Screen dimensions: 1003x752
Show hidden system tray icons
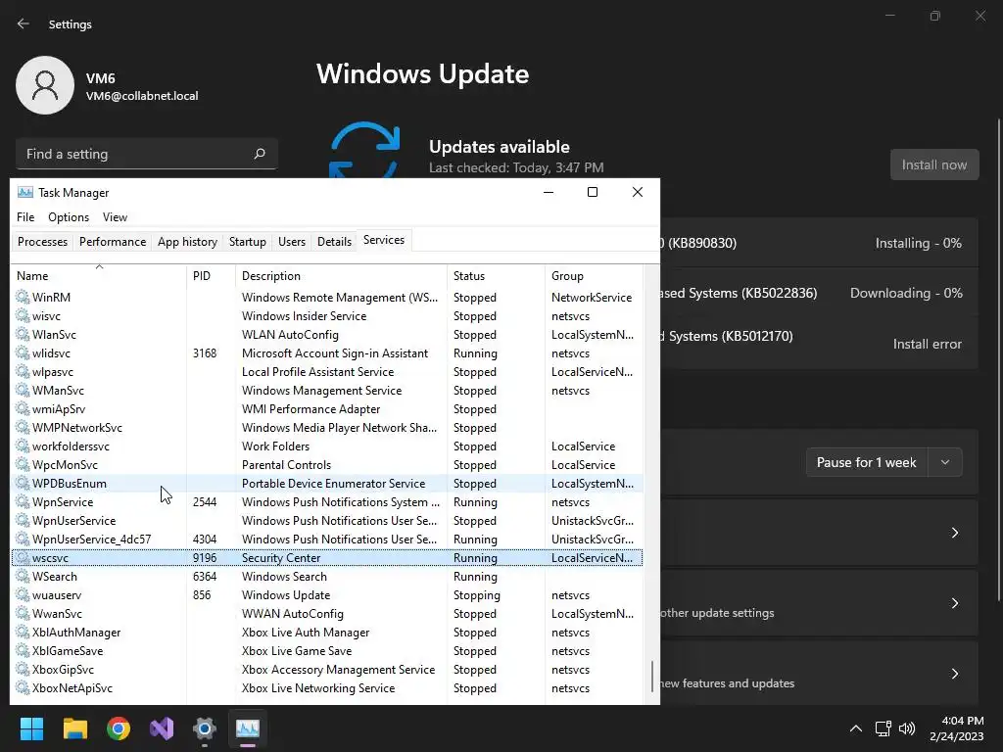point(855,728)
